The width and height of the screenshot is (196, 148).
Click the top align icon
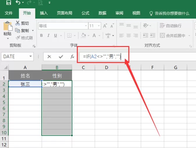click(122, 24)
